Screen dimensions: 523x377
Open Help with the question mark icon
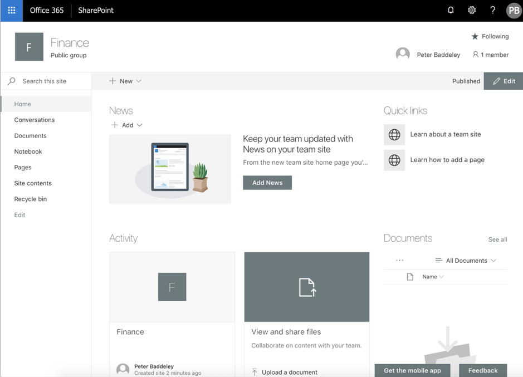click(492, 10)
